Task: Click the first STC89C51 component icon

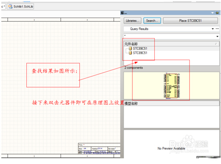Action: (x=130, y=49)
